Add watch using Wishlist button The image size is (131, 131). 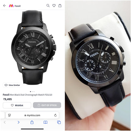coord(17,105)
